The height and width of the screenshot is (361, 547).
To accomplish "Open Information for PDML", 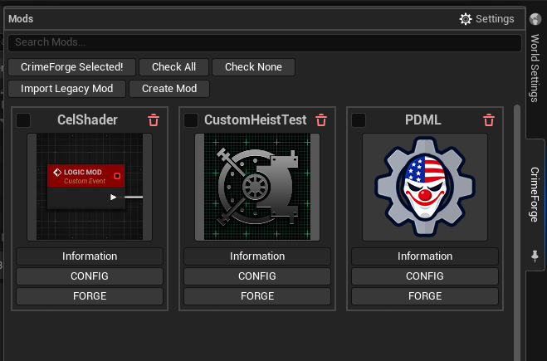I will 425,256.
